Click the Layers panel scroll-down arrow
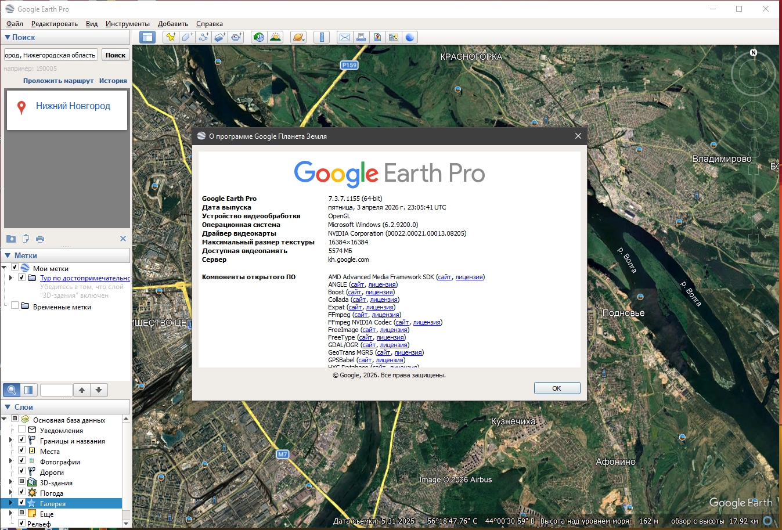Screen dimensions: 782x530 (126, 523)
